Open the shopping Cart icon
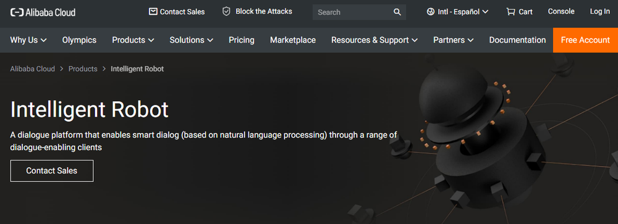 pos(511,12)
